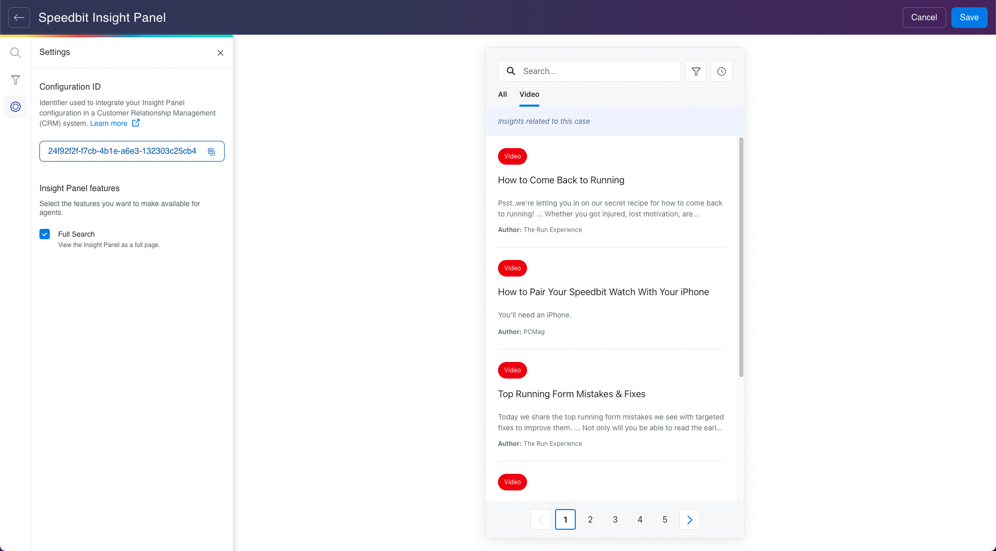
Task: Disable the Full Search feature checkbox
Action: (45, 234)
